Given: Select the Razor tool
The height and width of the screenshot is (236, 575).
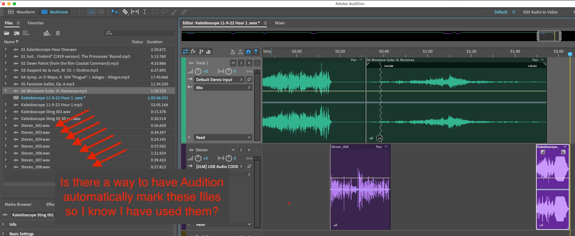Looking at the screenshot, I should [125, 12].
